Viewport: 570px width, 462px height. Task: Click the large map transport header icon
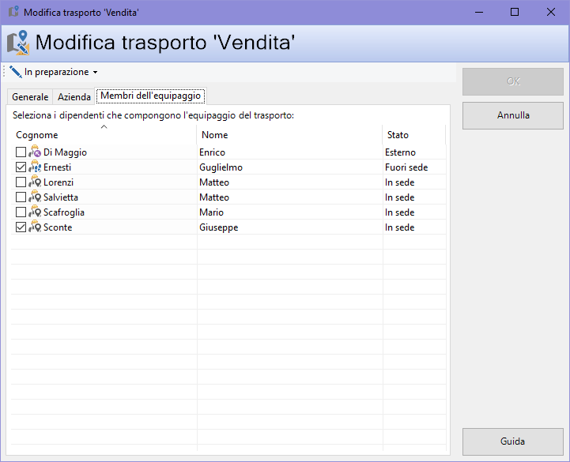pos(18,43)
